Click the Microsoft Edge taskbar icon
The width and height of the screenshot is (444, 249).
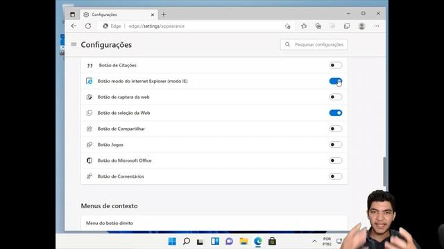[x=258, y=241]
